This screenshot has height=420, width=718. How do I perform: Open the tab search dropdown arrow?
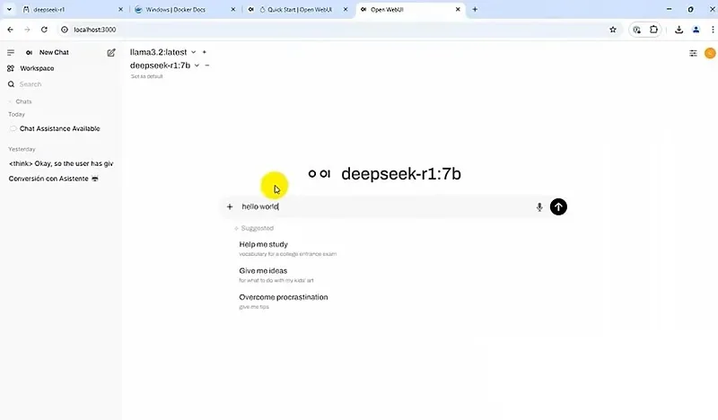[x=9, y=9]
